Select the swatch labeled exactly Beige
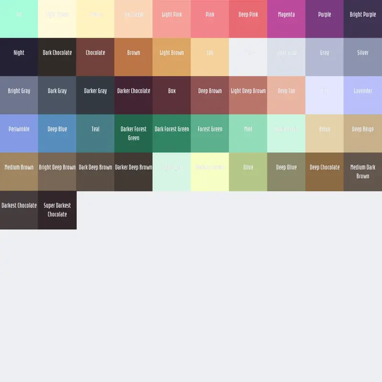 point(325,134)
